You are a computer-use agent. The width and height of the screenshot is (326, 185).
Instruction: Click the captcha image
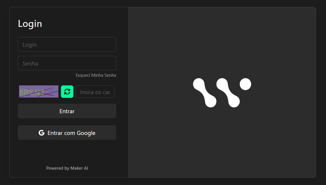(39, 91)
